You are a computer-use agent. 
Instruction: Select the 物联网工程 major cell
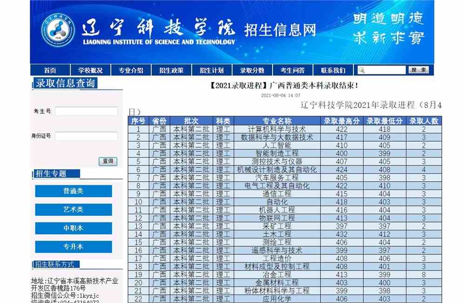(x=277, y=218)
